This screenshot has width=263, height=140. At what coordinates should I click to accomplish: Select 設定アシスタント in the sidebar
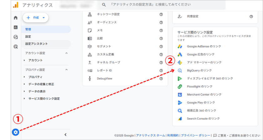pyautogui.click(x=36, y=44)
